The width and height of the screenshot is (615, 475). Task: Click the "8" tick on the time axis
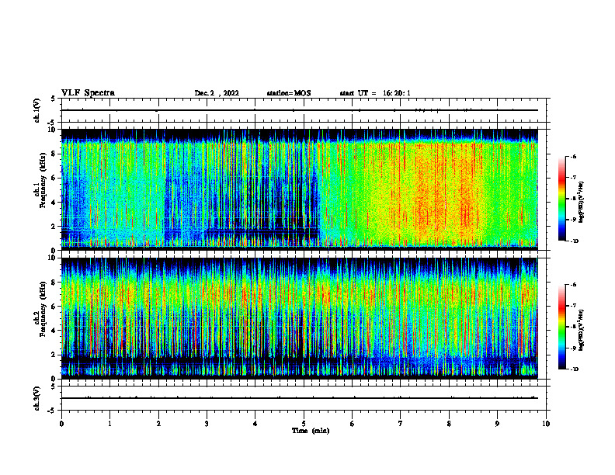click(x=449, y=424)
